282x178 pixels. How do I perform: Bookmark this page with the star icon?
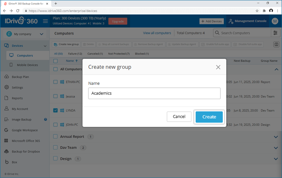[257, 11]
